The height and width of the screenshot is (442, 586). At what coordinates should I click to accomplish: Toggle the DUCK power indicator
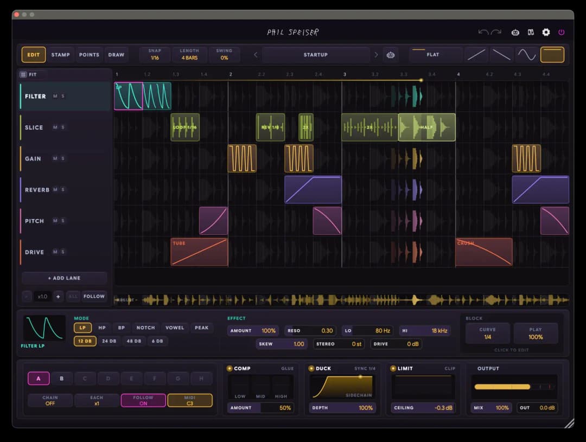point(311,368)
